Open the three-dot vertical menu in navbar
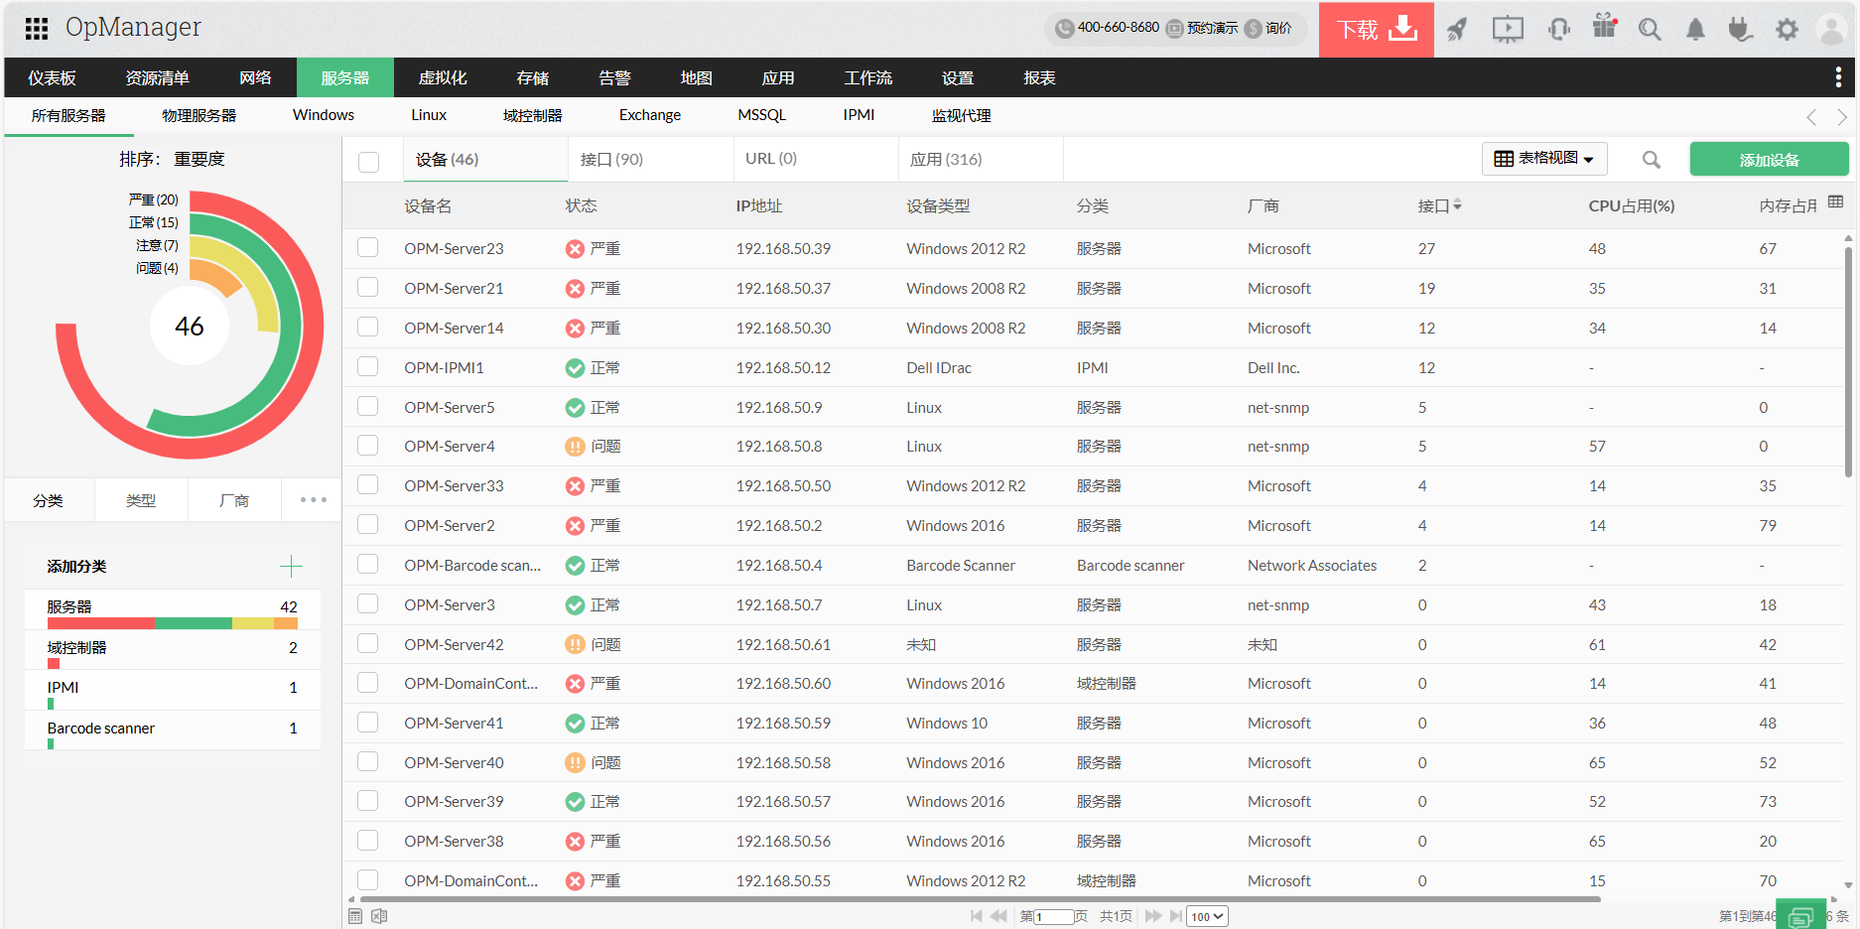Viewport: 1860px width, 929px height. [1838, 77]
